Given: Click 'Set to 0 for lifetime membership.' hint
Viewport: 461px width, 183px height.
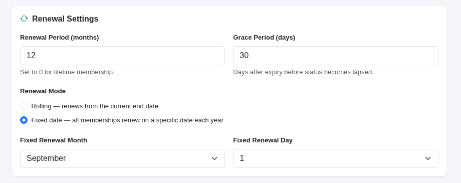Looking at the screenshot, I should click(67, 72).
